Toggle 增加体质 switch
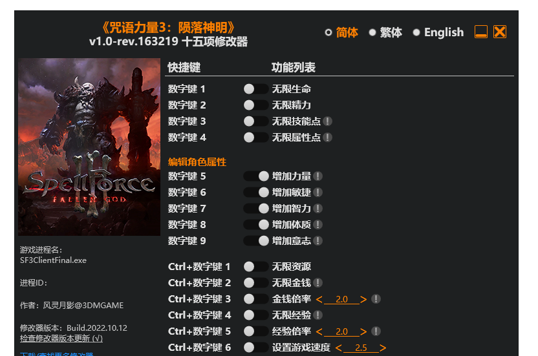Viewport: 538px width, 356px height. tap(256, 224)
